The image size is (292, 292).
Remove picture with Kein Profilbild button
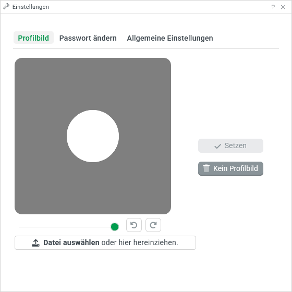(230, 168)
